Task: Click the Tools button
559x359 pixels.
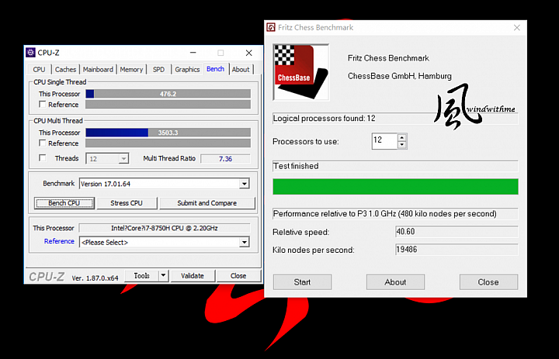Action: 141,276
